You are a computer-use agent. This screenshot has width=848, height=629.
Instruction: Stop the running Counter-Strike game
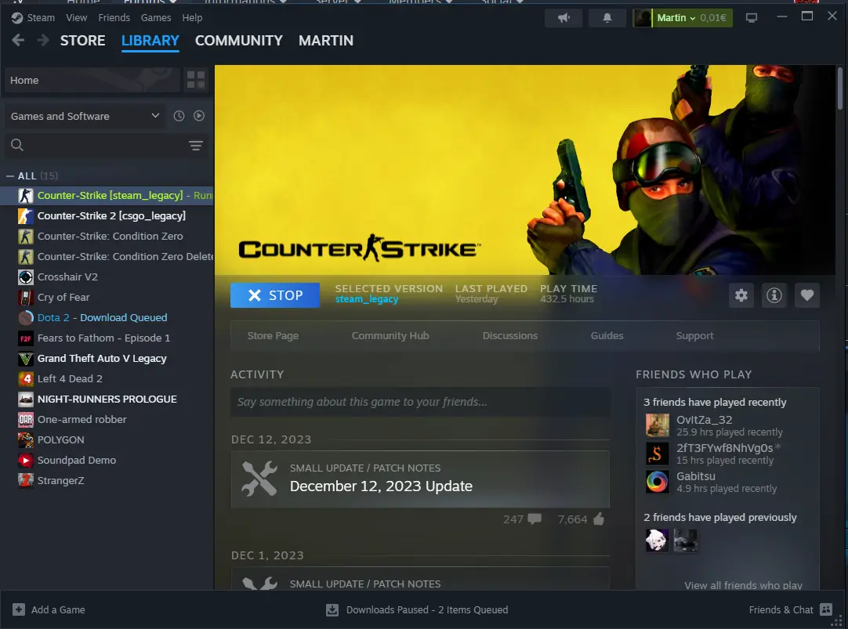coord(275,295)
